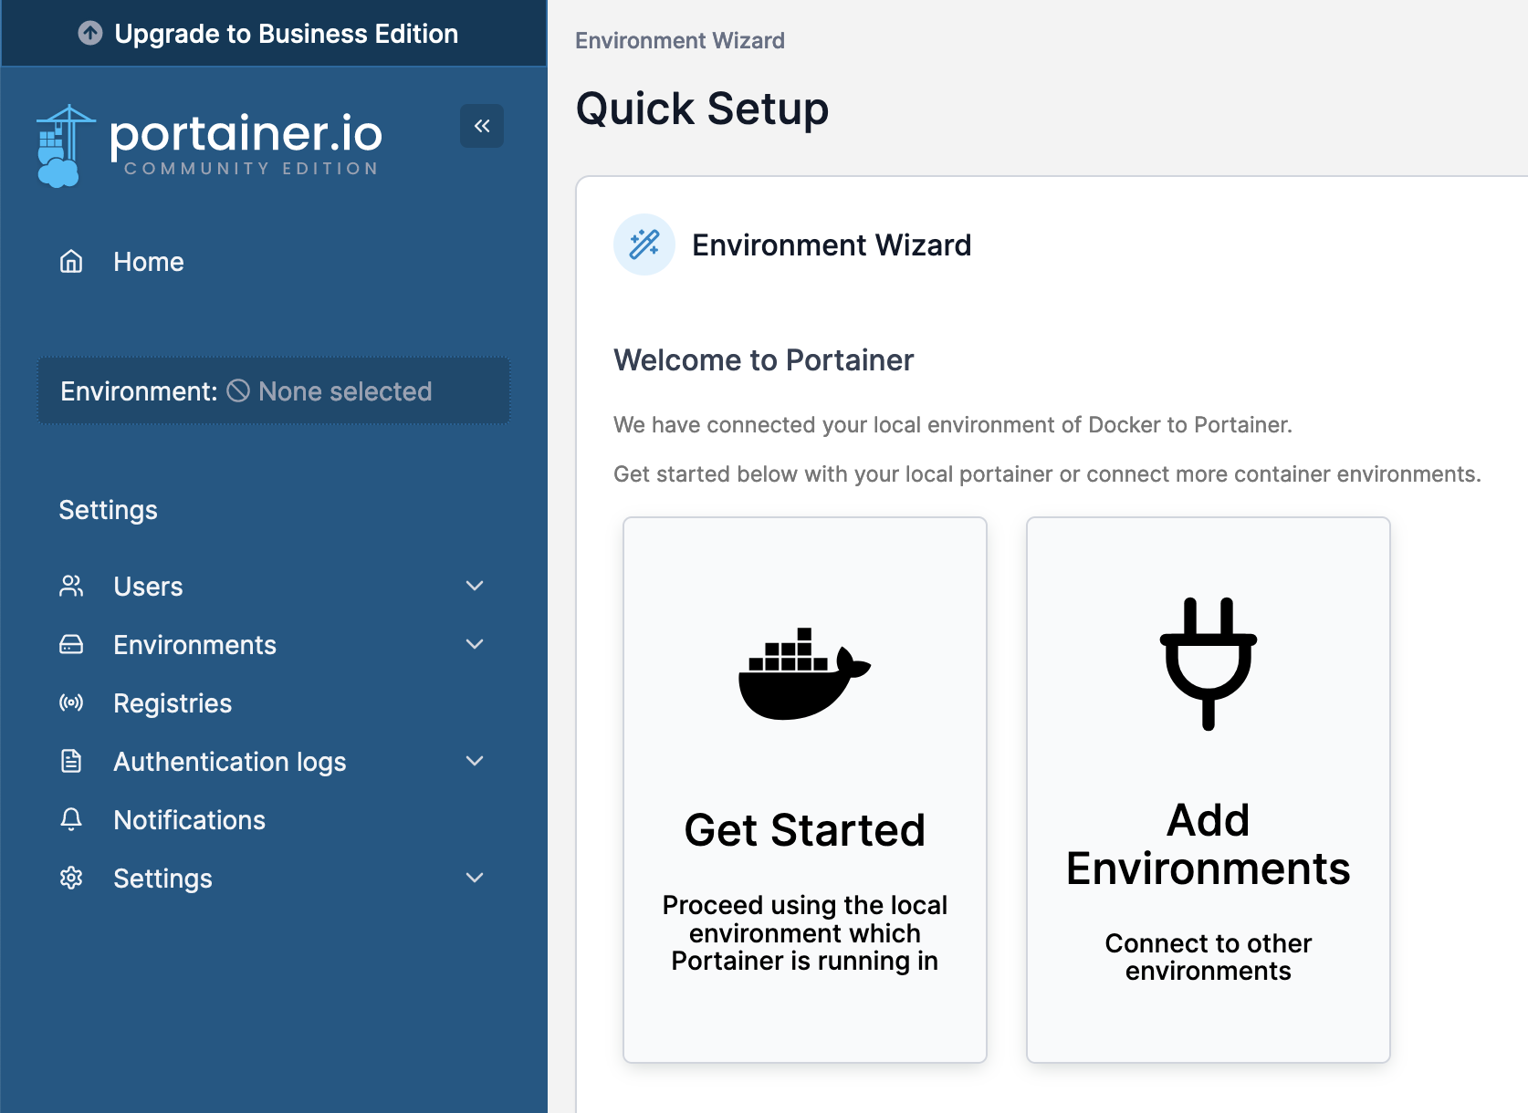Click 'Proceed using the local environment' description

805,932
